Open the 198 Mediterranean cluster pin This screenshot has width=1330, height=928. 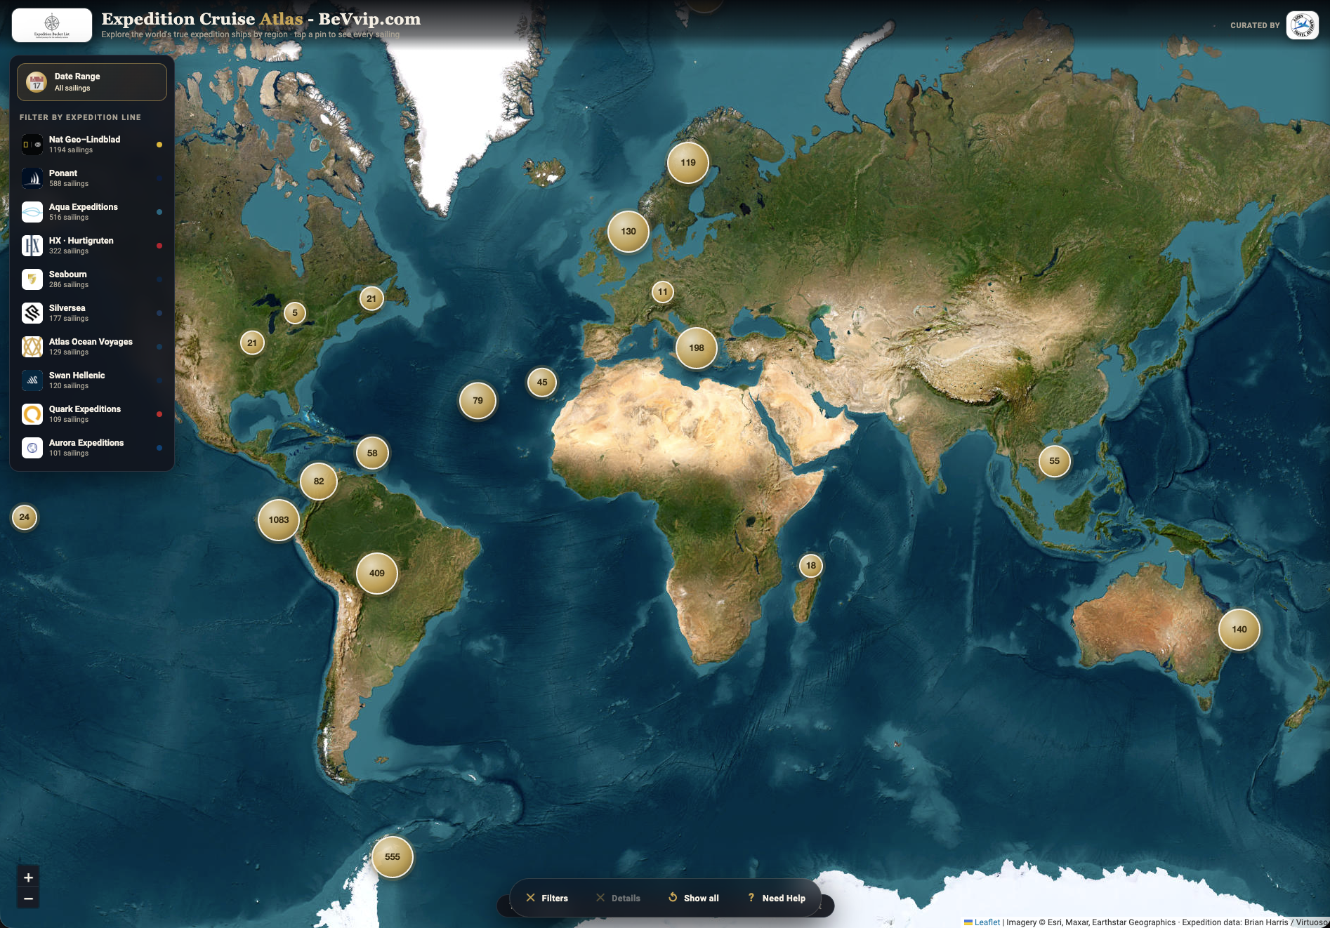point(697,348)
